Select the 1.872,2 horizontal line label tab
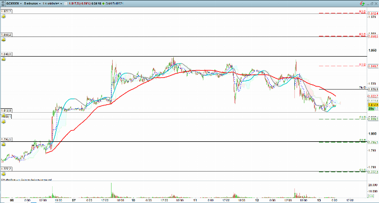This screenshot has height=203, width=379. 6,11
